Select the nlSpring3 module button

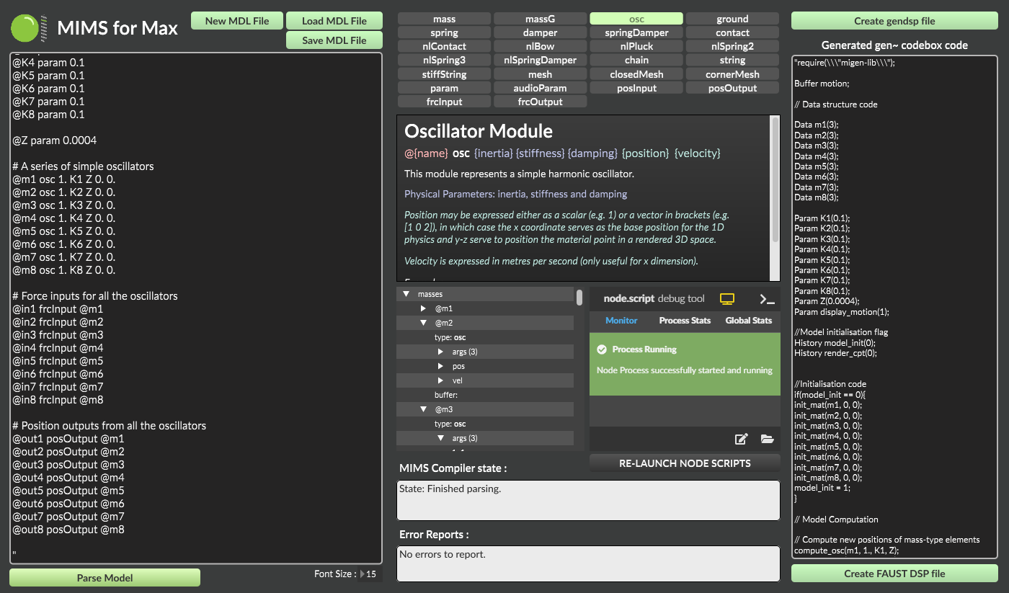click(x=444, y=60)
